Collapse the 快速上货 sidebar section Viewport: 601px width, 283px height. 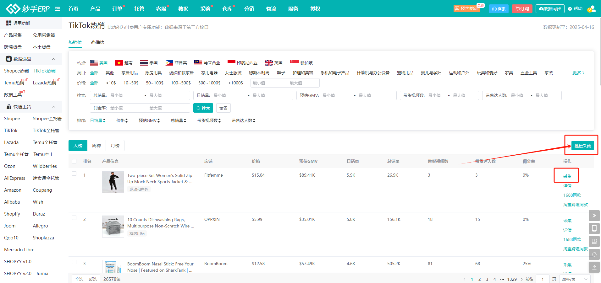(x=54, y=107)
